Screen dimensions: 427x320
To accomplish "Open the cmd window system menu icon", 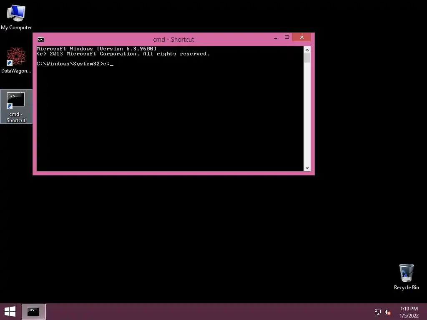I will 41,40.
